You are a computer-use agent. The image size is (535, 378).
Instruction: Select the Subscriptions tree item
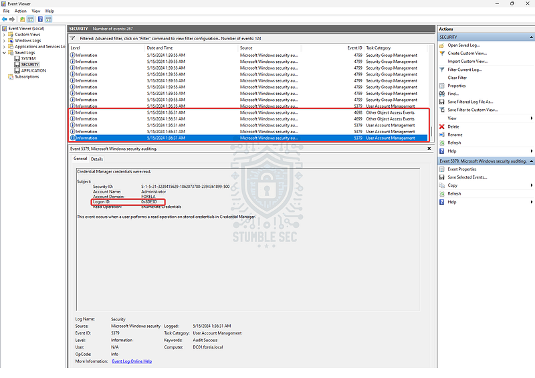pyautogui.click(x=27, y=77)
